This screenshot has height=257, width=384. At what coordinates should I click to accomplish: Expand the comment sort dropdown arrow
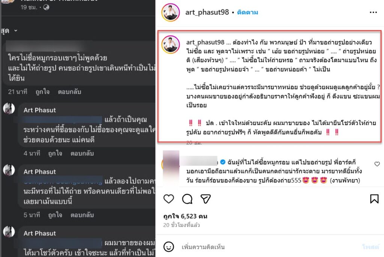pos(16,31)
